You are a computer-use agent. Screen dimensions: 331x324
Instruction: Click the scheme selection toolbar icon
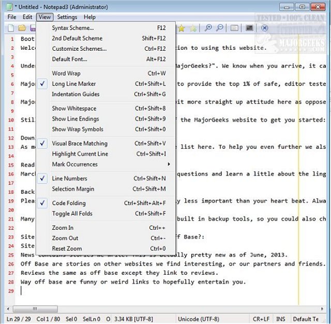click(x=234, y=28)
